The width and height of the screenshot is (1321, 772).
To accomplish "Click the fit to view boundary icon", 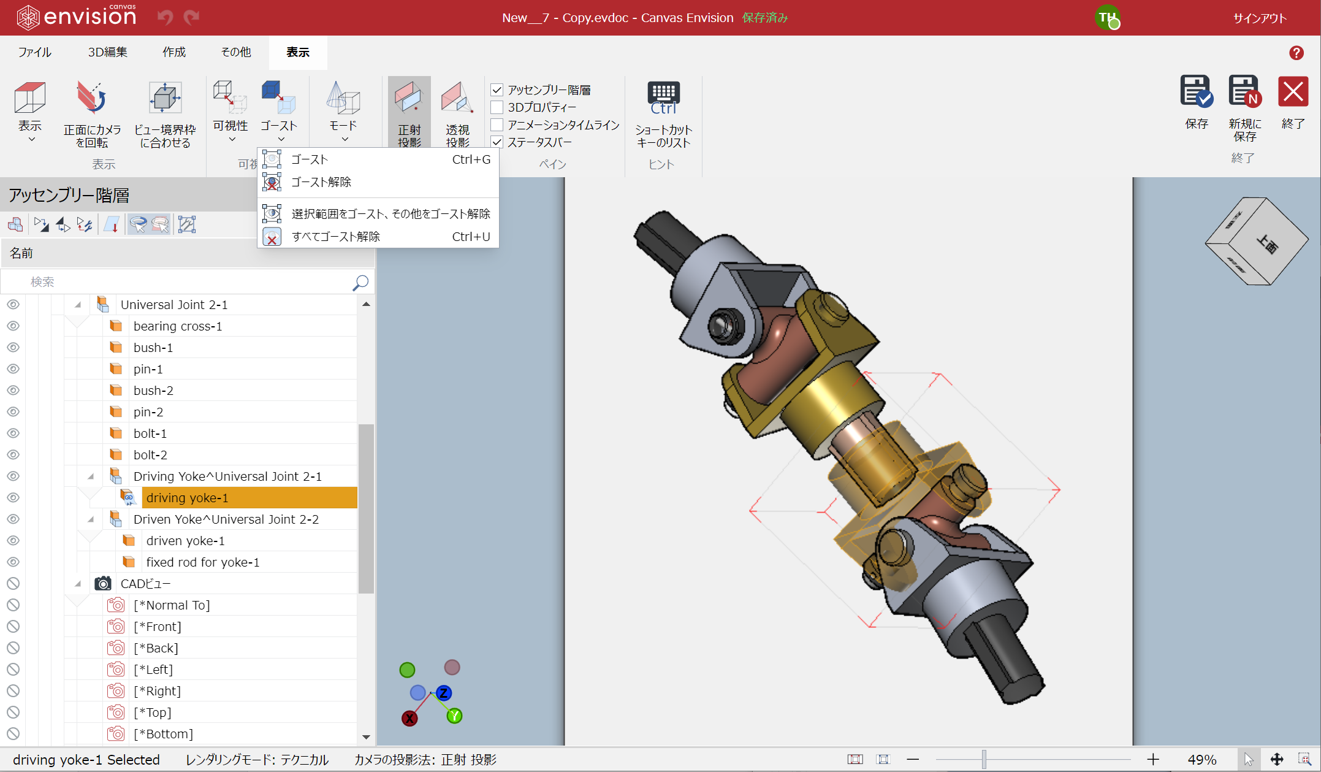I will click(165, 98).
